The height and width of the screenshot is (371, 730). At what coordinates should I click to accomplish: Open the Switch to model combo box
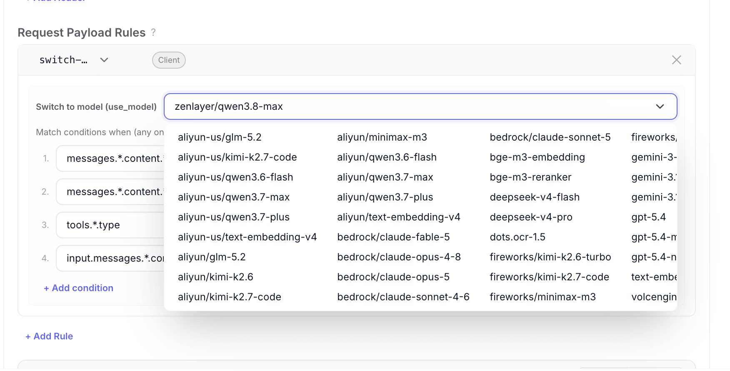click(420, 106)
